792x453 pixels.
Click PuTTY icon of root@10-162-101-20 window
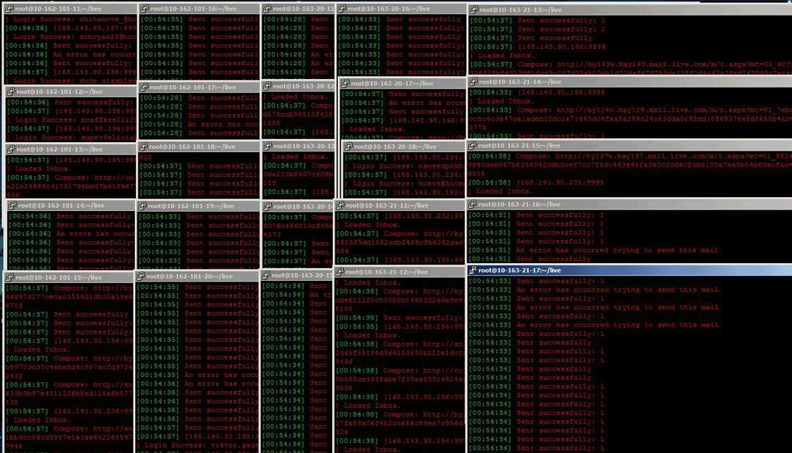141,276
